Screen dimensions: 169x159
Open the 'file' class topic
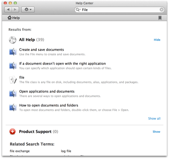pos(22,77)
